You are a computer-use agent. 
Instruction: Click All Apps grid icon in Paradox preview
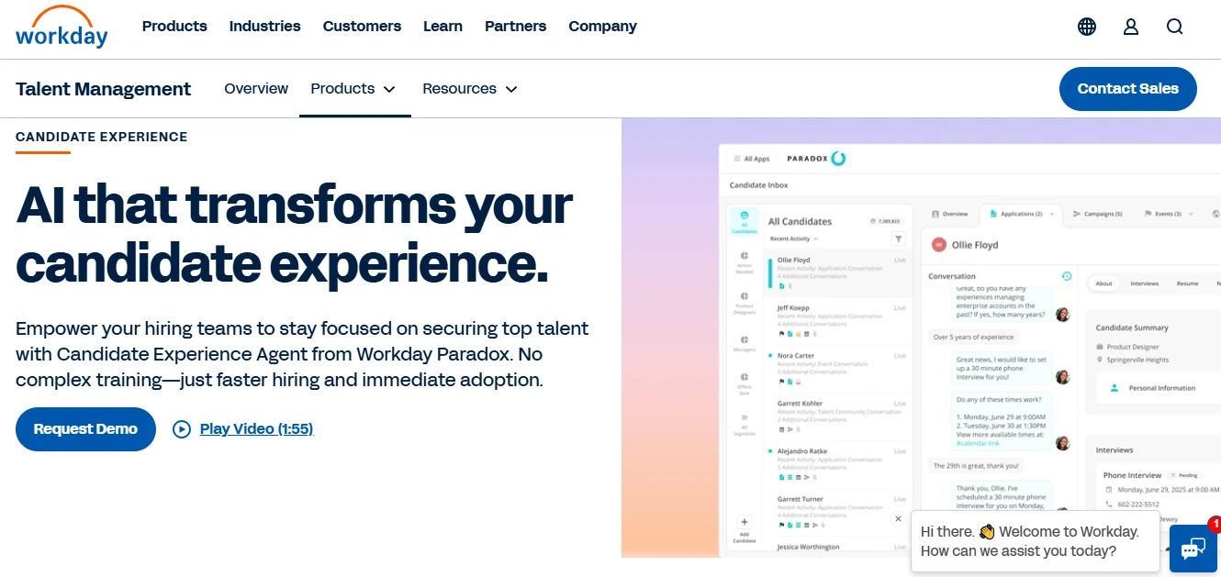(x=737, y=159)
